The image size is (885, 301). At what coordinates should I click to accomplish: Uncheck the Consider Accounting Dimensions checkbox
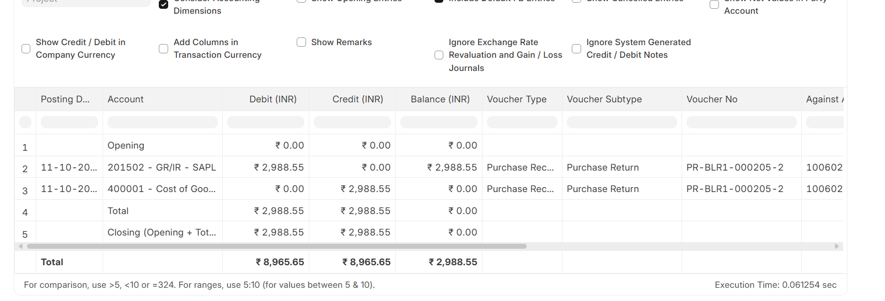[163, 5]
